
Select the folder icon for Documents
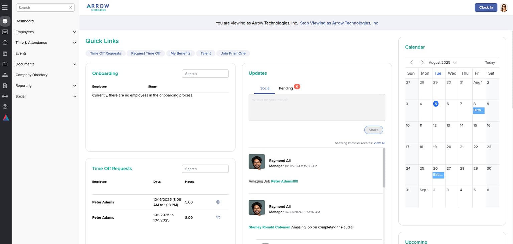click(x=5, y=64)
